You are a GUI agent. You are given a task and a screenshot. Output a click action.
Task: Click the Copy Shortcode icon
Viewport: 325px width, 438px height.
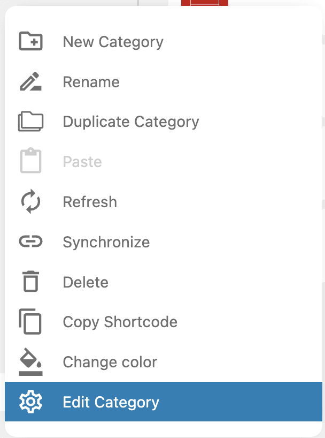(x=30, y=322)
